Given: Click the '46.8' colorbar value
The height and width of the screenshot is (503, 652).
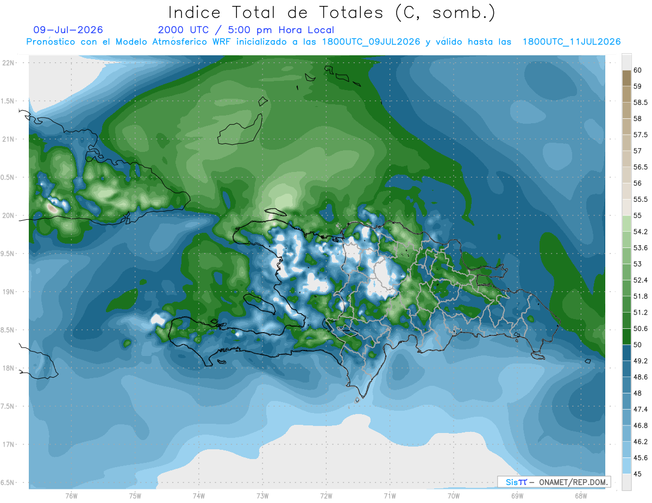Looking at the screenshot, I should pyautogui.click(x=641, y=425).
